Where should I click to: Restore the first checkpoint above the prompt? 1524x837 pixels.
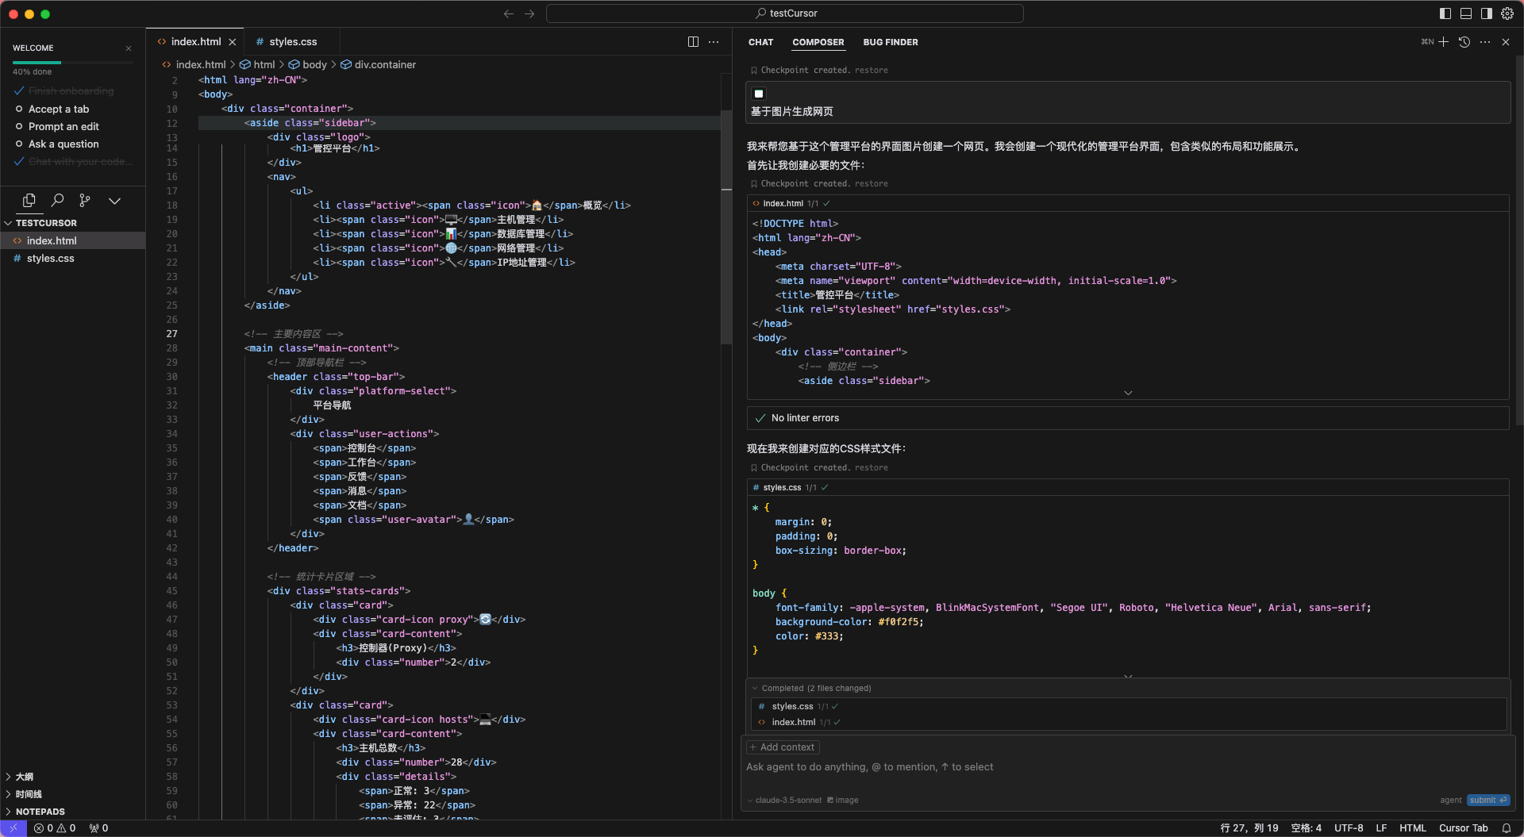click(871, 70)
